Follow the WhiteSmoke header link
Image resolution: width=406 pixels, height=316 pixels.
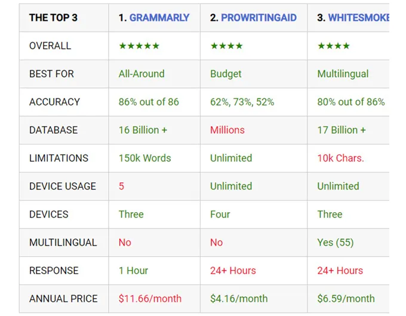(358, 17)
